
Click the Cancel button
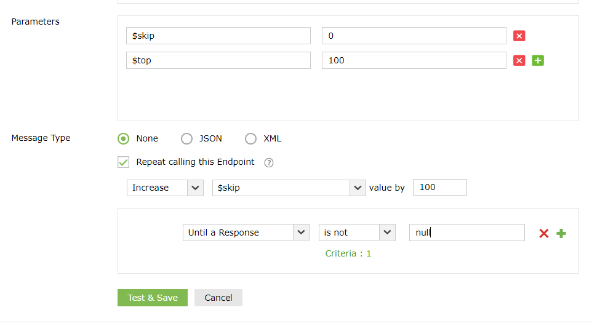tap(218, 298)
